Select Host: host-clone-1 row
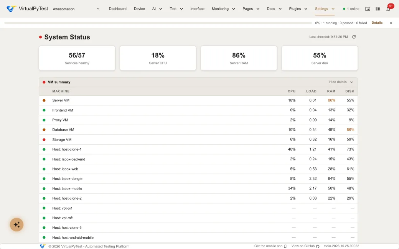Screen dimensions: 399x249 [x=198, y=149]
